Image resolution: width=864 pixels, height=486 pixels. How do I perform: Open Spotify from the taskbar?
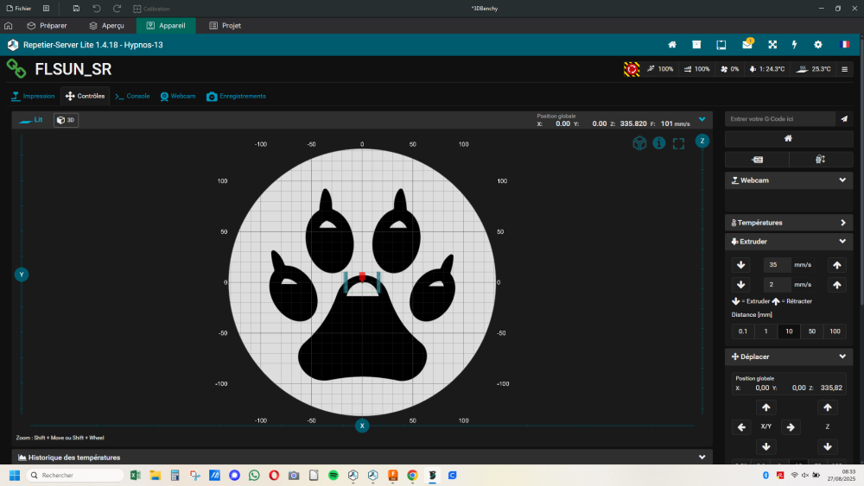click(334, 475)
